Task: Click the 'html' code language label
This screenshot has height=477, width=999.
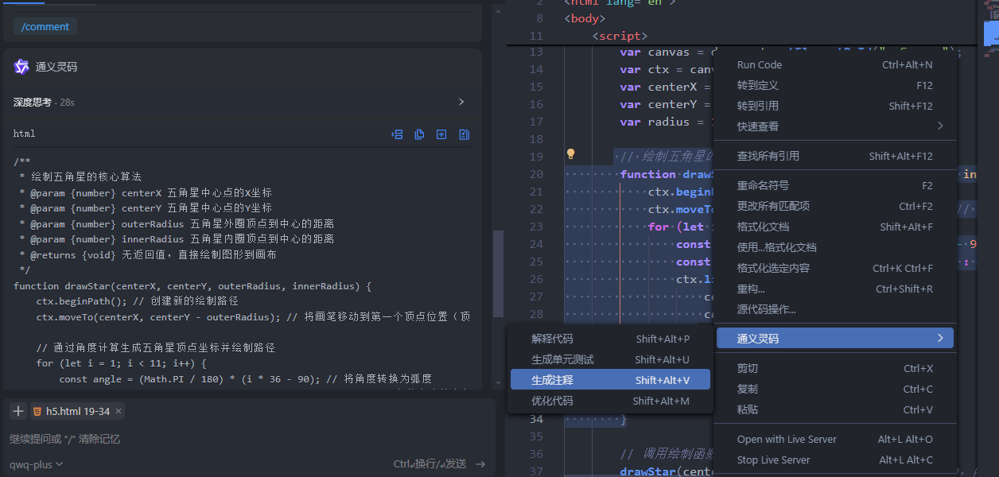Action: 24,134
